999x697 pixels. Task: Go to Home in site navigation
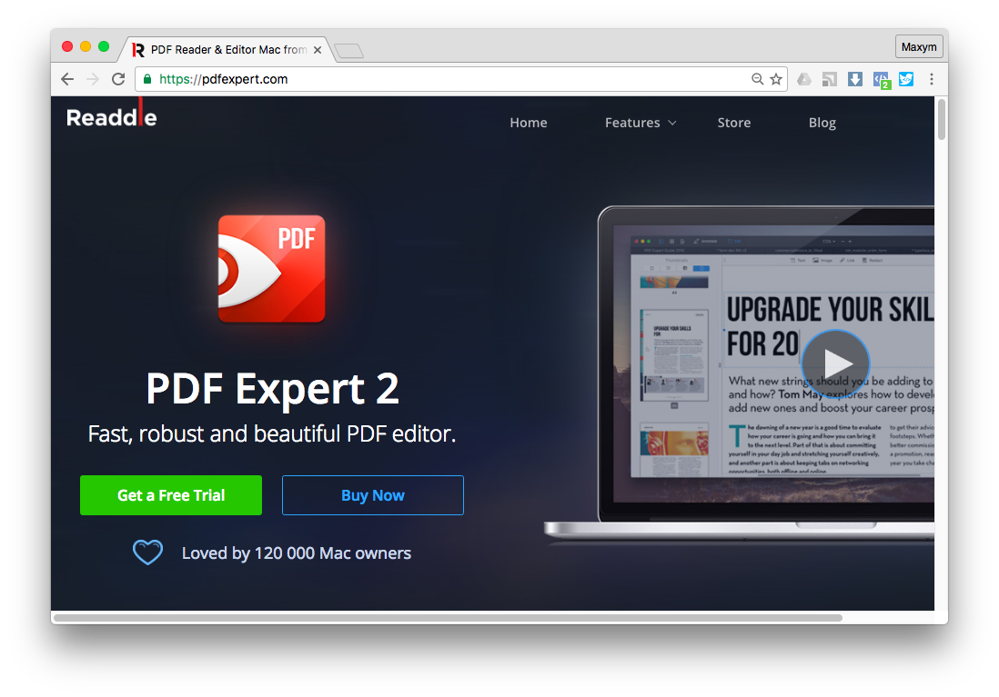[x=529, y=122]
